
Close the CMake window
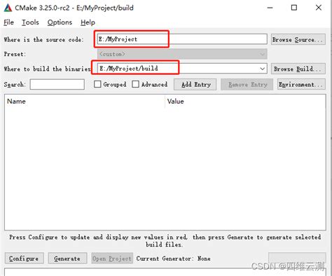tap(319, 8)
